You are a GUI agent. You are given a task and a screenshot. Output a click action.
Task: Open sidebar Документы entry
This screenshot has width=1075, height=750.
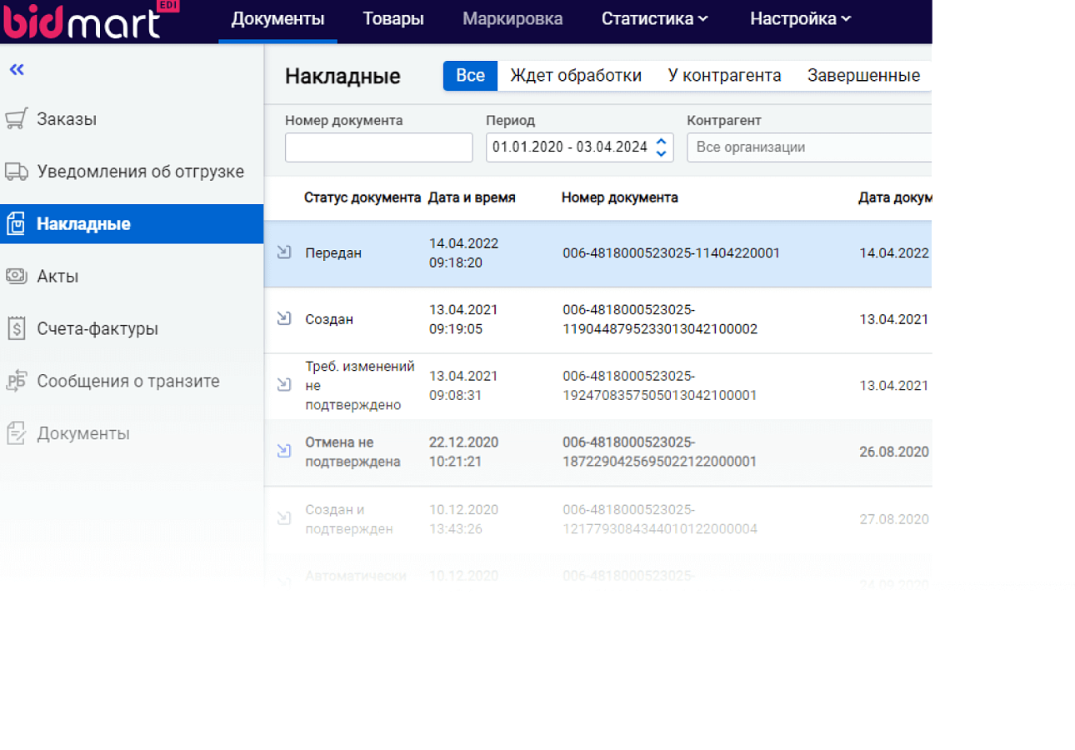point(83,433)
